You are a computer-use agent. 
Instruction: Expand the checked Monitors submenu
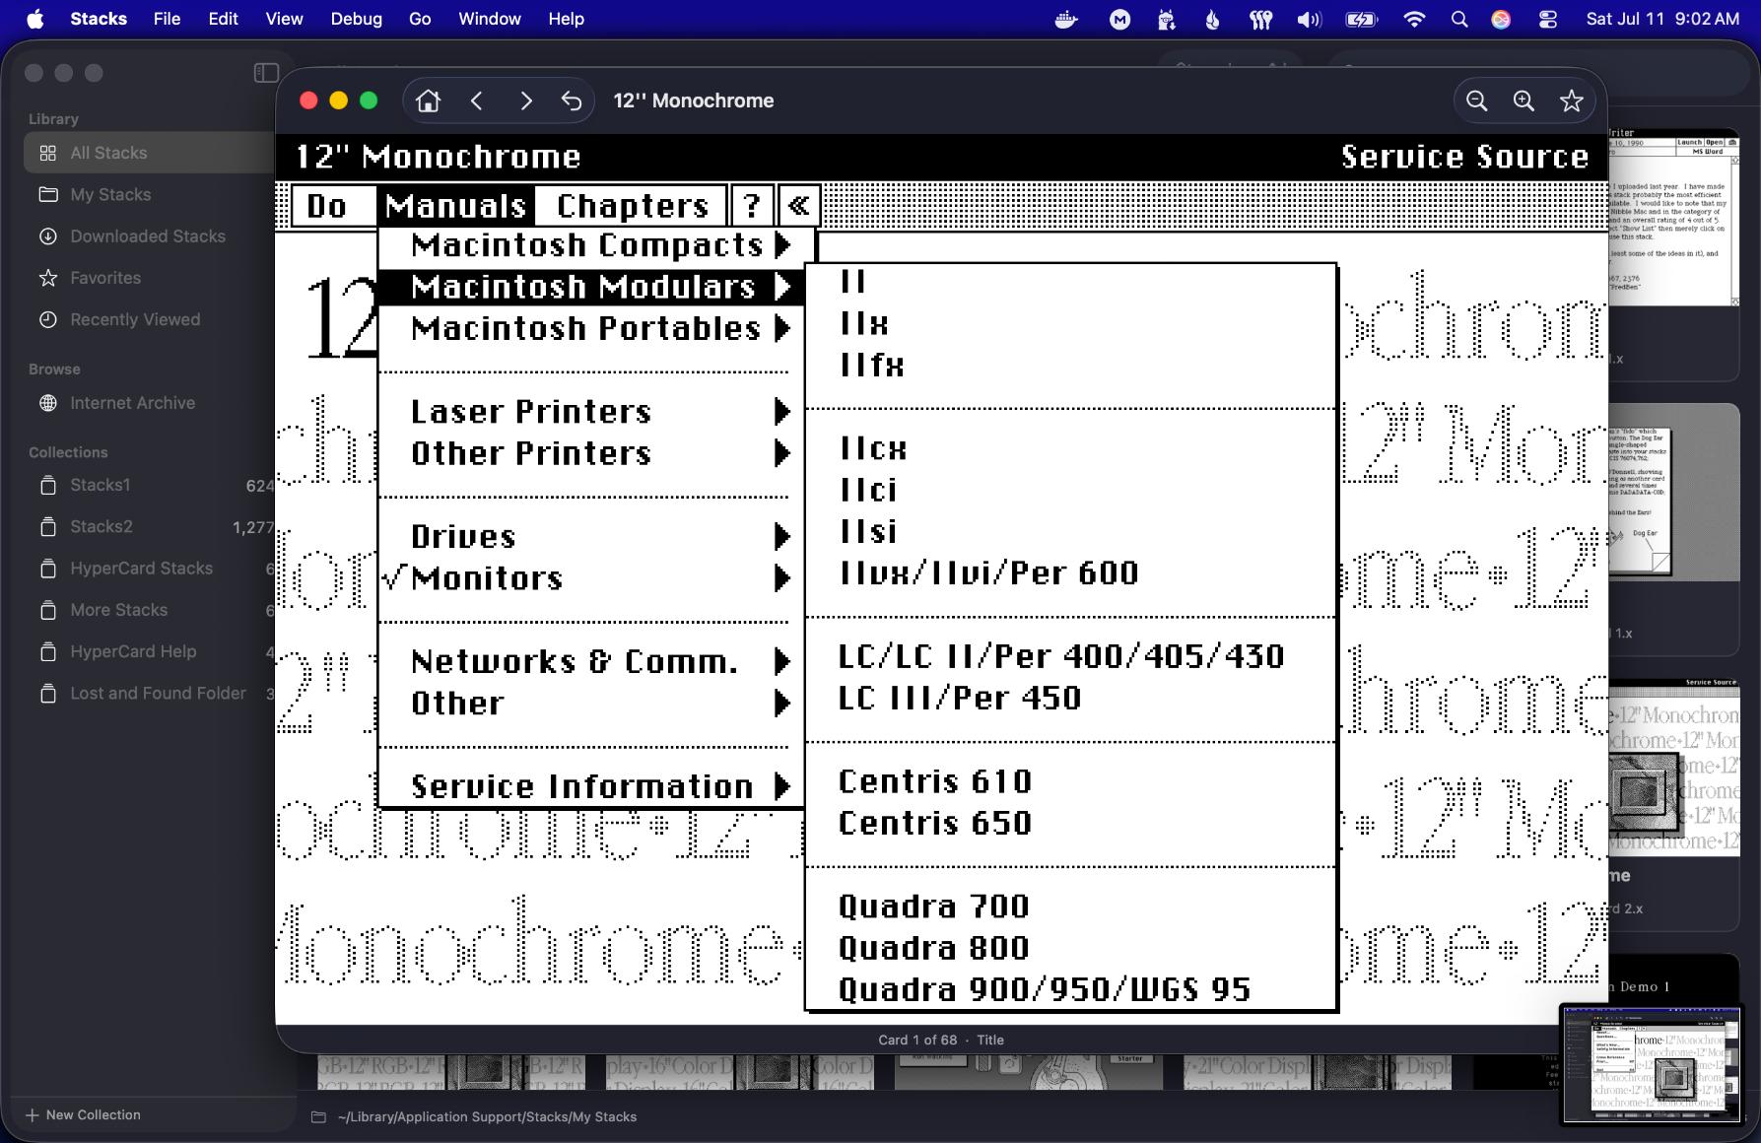coord(591,578)
